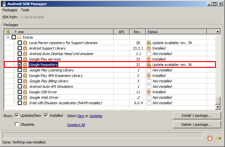Click the New link to select new packages

click(81, 116)
